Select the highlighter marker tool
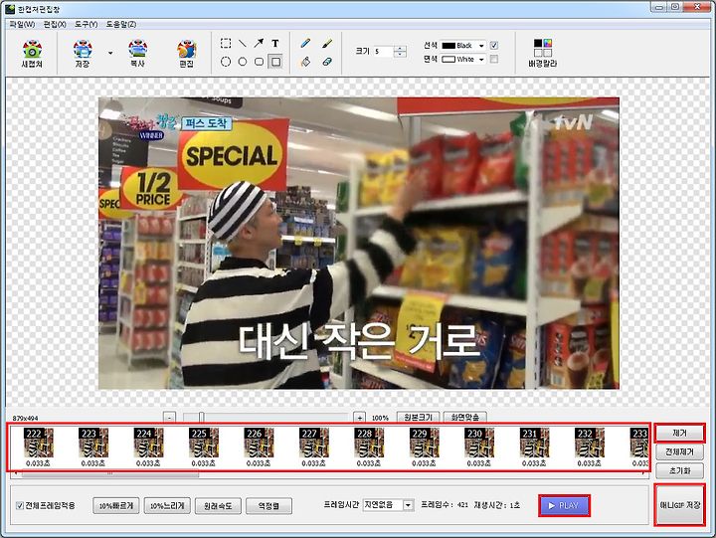The width and height of the screenshot is (716, 538). [x=327, y=44]
